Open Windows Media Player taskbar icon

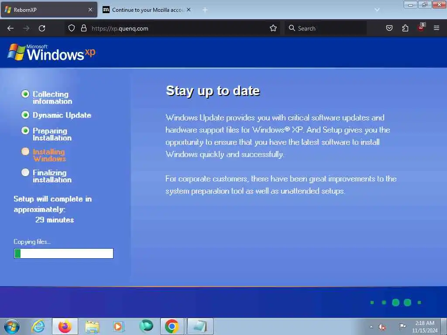[x=118, y=326]
